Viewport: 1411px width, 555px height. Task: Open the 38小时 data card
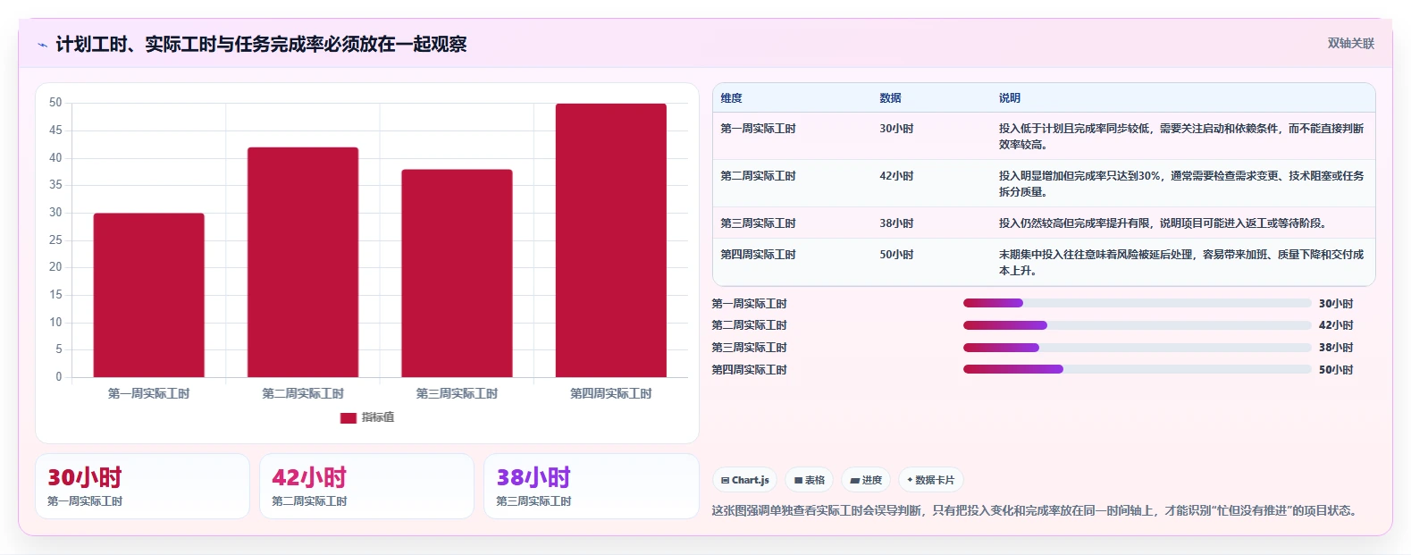click(x=591, y=486)
